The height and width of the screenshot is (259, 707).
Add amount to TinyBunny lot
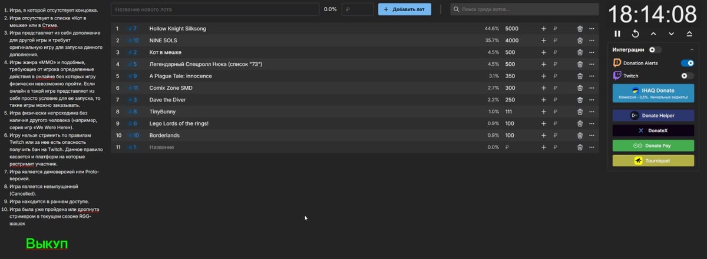click(544, 112)
